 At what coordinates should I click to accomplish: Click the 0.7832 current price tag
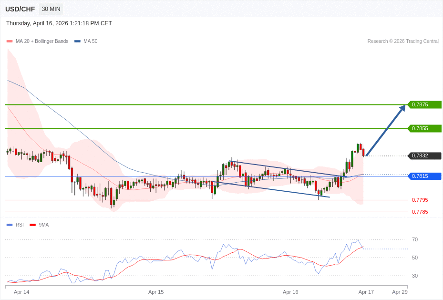click(424, 155)
